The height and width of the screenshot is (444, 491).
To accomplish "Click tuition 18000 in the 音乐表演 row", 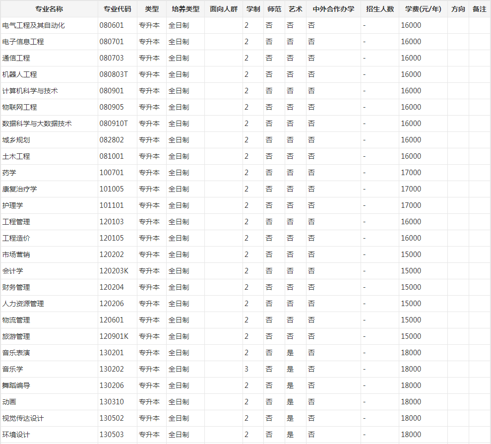I will tap(411, 353).
